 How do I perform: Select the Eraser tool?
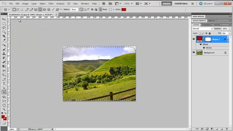(4, 62)
